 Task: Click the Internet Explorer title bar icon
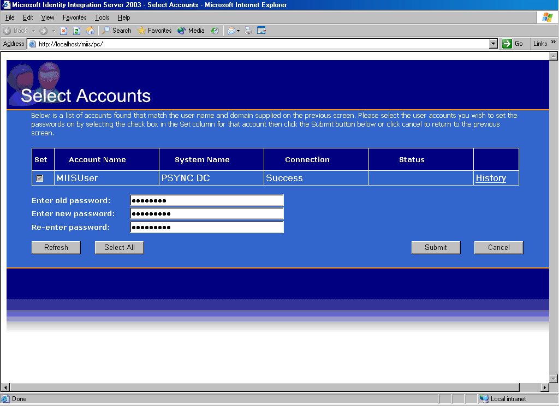pos(5,4)
